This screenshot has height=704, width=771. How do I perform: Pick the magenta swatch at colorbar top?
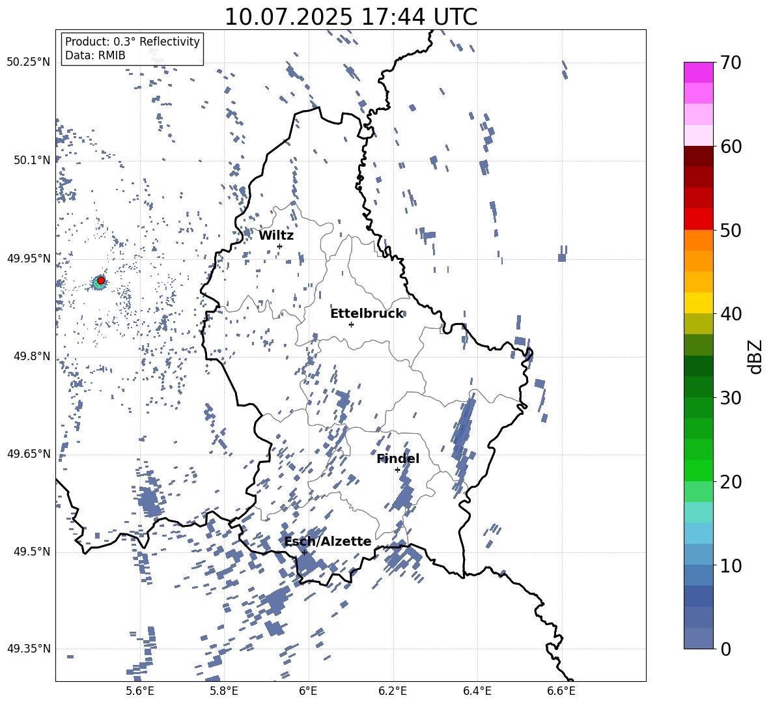pyautogui.click(x=698, y=73)
